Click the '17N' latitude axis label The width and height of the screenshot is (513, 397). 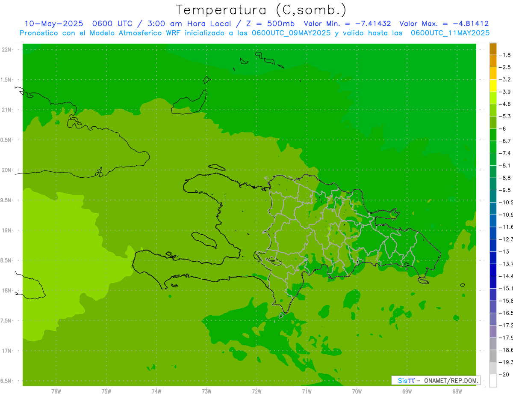7,351
